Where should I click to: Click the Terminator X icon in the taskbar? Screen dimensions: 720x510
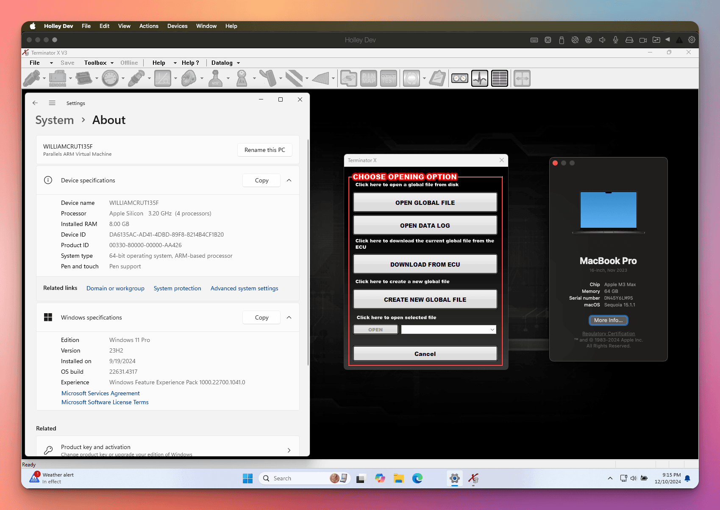473,478
